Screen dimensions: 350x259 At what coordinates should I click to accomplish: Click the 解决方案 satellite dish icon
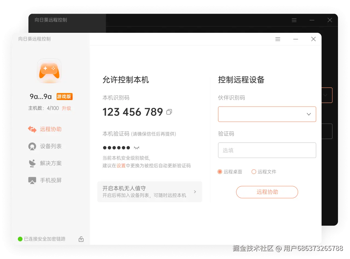tap(32, 163)
